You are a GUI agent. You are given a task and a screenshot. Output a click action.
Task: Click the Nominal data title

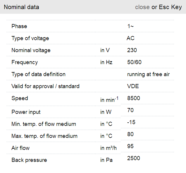point(21,7)
